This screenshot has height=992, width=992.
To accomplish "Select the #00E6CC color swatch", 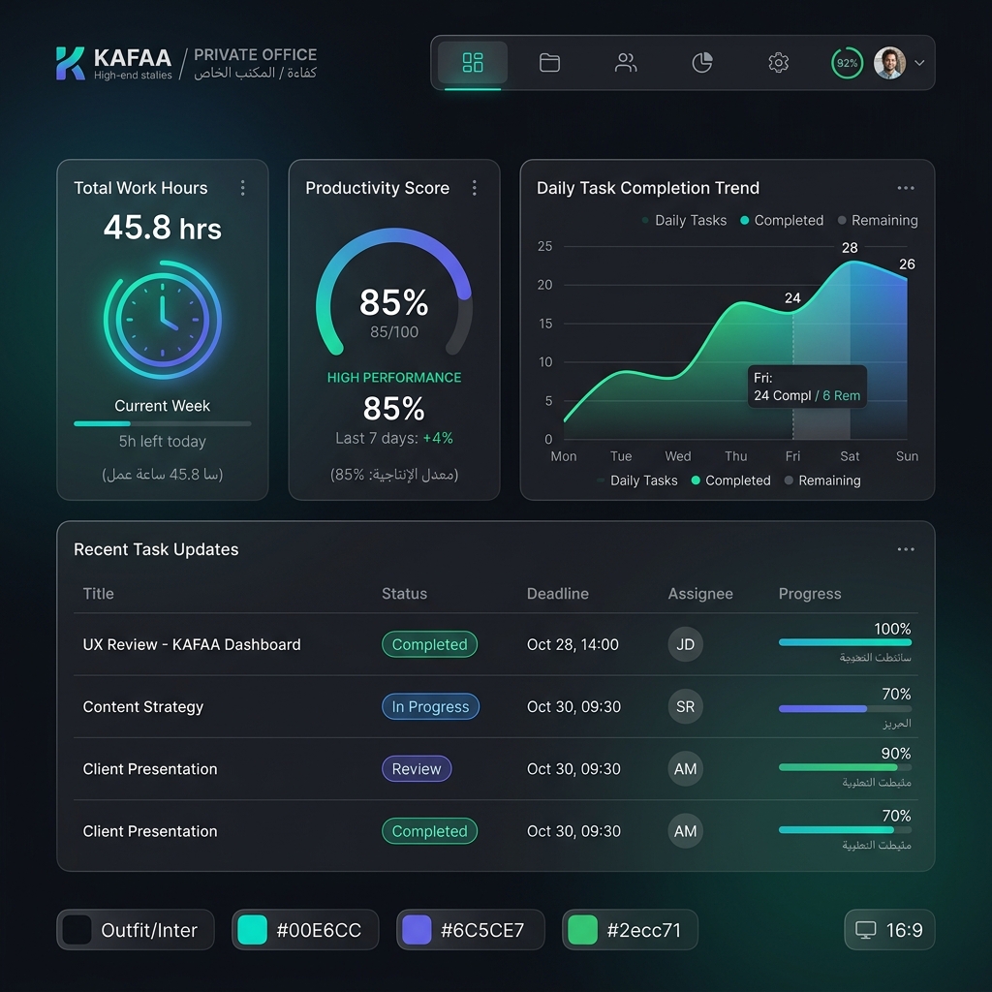I will [305, 929].
